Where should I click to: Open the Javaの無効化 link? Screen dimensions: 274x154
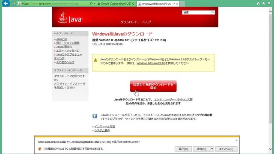(64, 47)
